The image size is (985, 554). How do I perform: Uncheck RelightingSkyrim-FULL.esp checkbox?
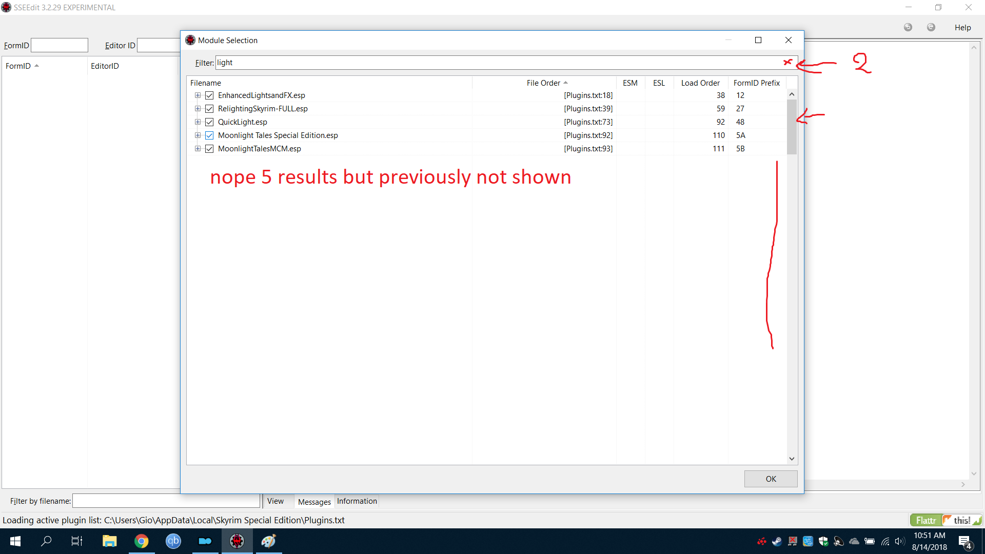coord(209,109)
